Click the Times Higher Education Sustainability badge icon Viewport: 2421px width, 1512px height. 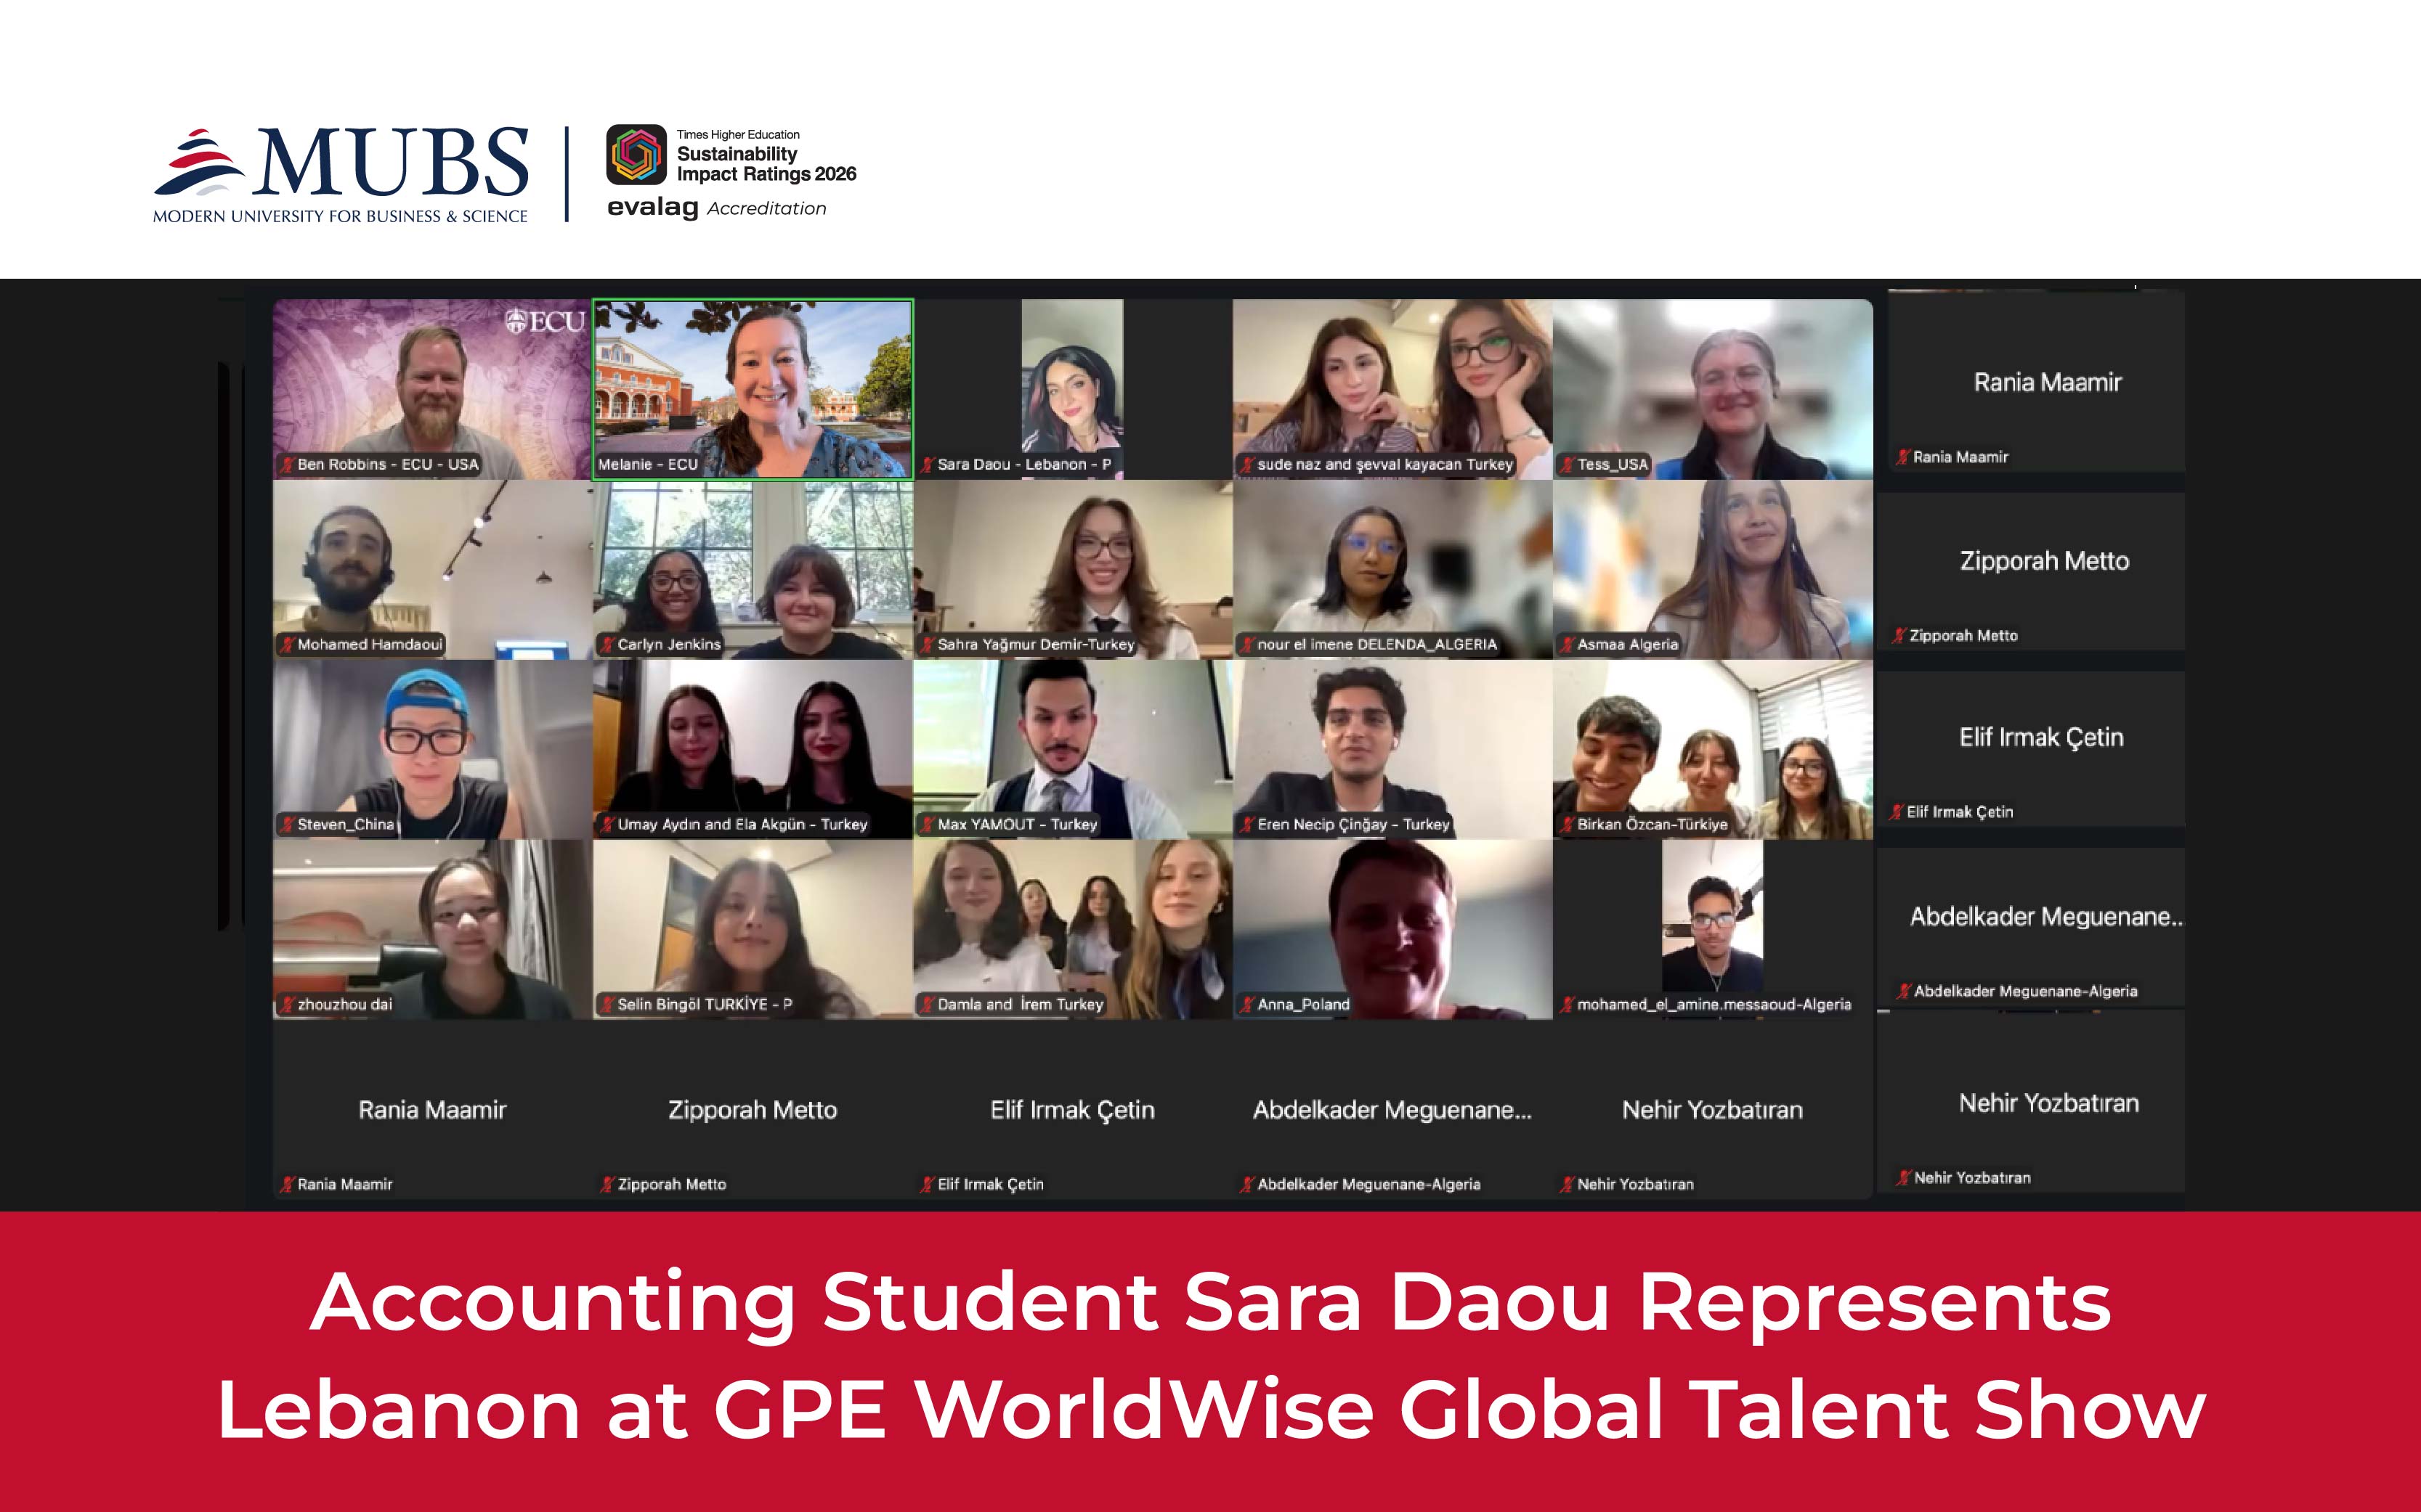pyautogui.click(x=636, y=154)
